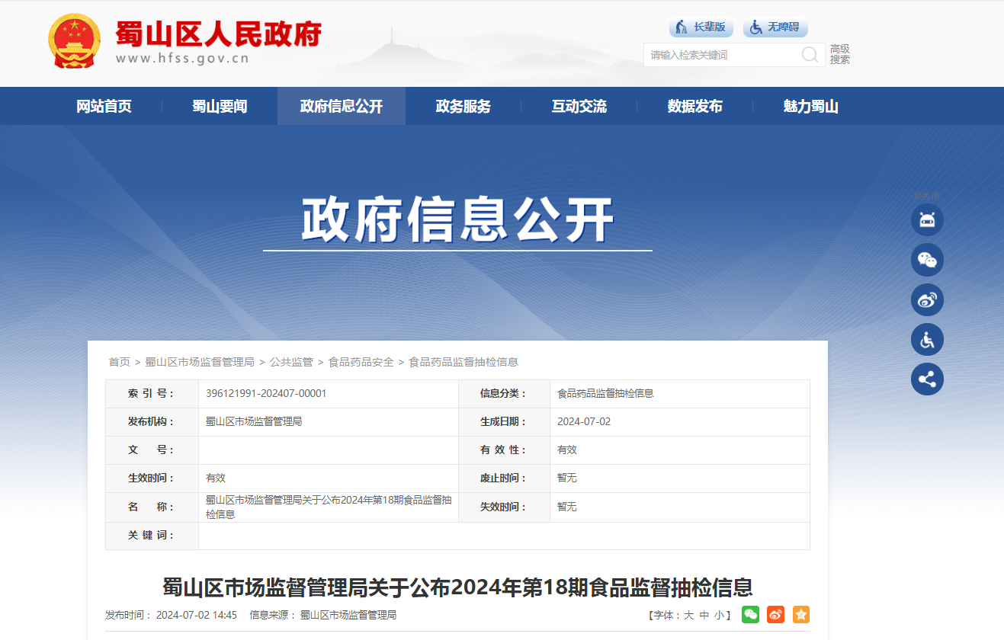
Task: Click the share icon in floating sidebar
Action: 927,379
